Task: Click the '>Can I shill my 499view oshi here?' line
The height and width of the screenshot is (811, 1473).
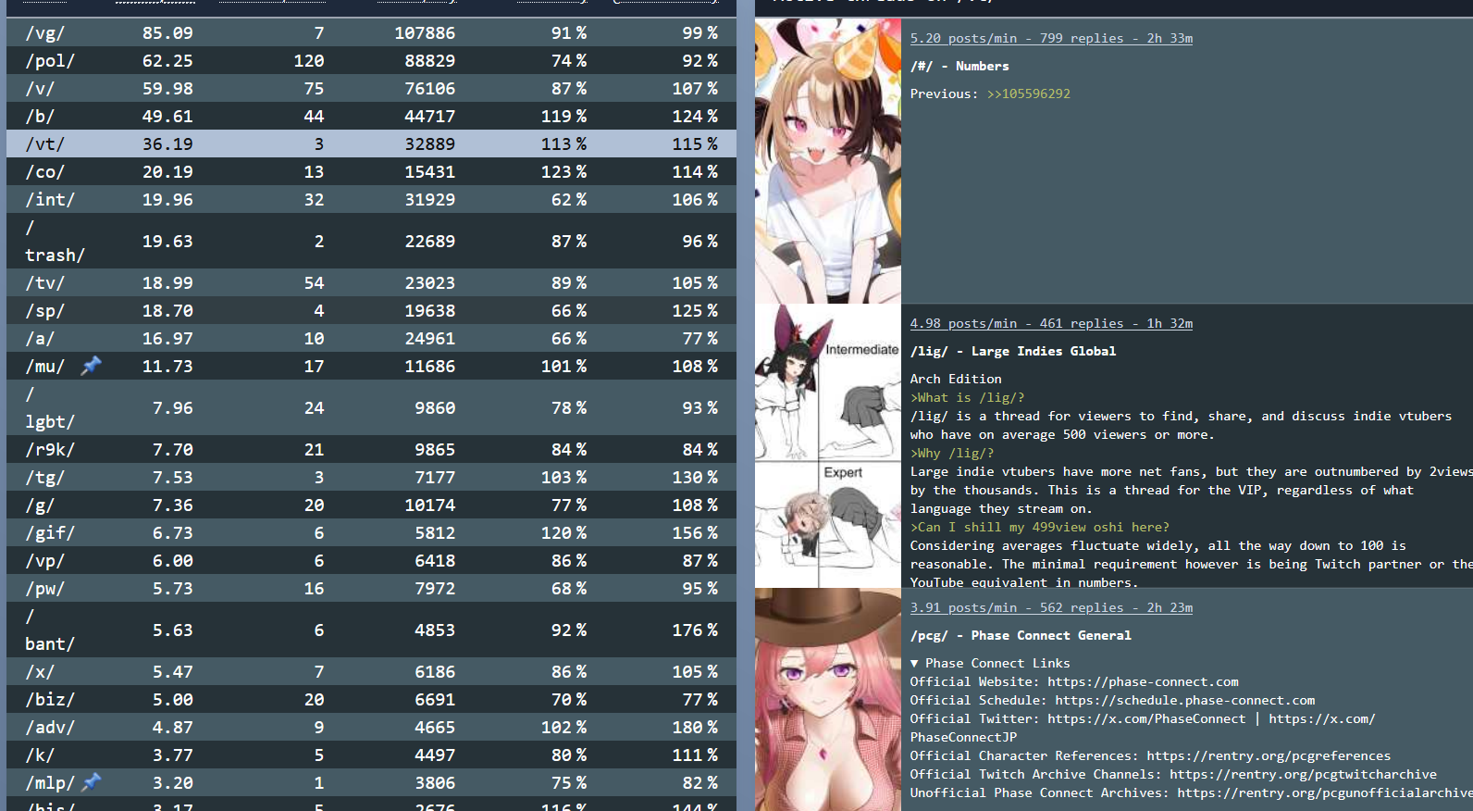Action: click(x=1040, y=527)
